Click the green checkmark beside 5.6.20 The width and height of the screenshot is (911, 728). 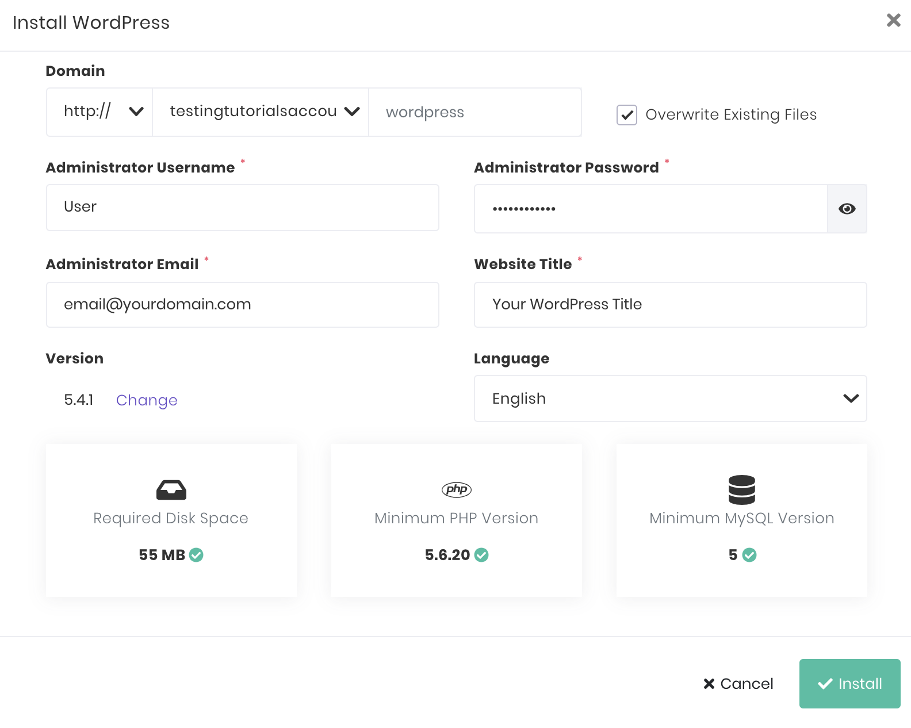[x=481, y=555]
